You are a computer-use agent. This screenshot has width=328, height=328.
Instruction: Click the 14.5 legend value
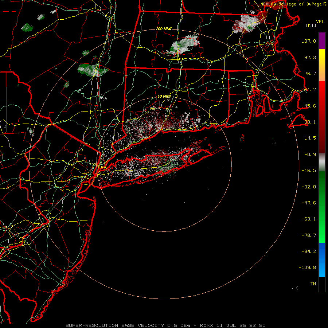click(310, 138)
